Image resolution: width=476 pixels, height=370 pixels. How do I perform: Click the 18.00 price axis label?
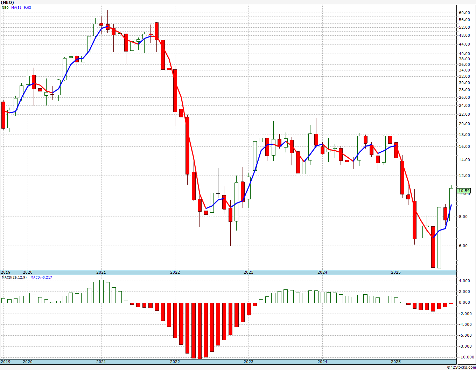click(x=464, y=135)
